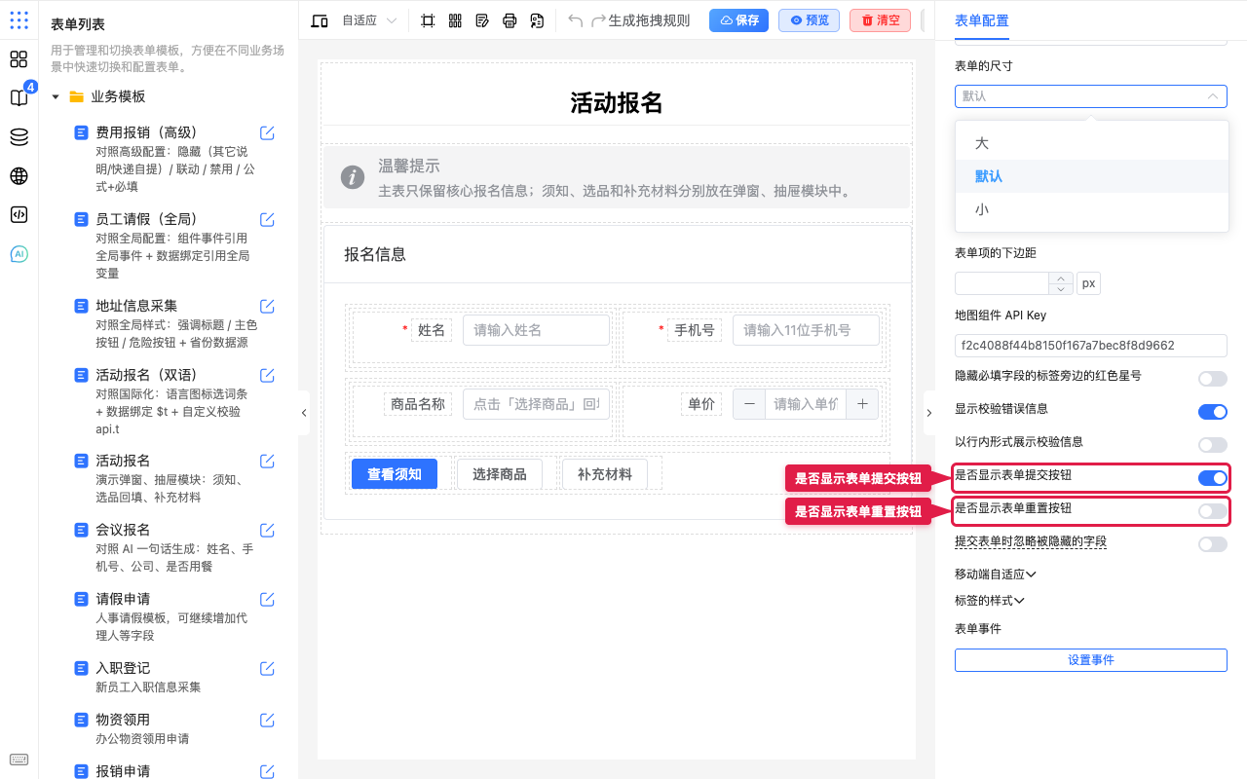
Task: Switch to the 表单配置 tab
Action: tap(982, 20)
